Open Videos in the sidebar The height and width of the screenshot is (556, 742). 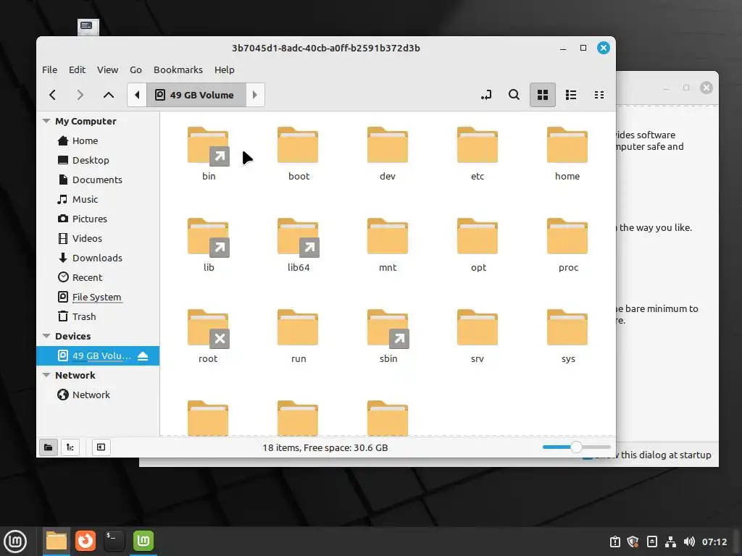(x=98, y=238)
